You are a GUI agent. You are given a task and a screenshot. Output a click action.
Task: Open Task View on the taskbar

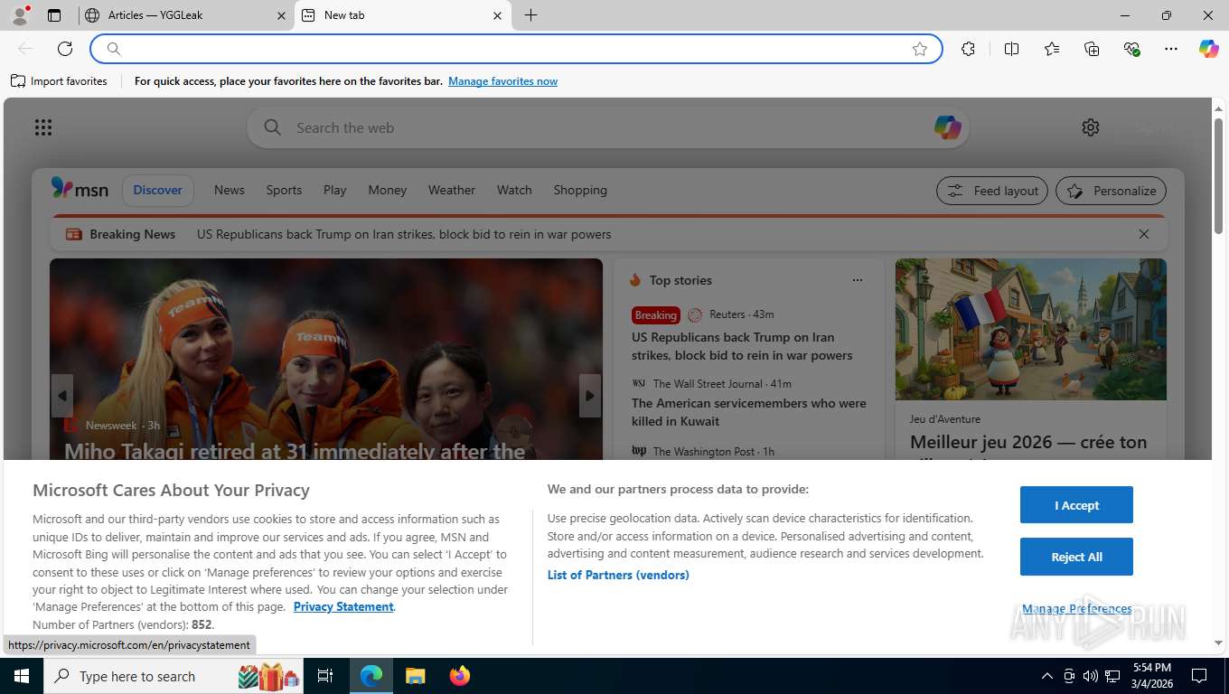(x=325, y=676)
